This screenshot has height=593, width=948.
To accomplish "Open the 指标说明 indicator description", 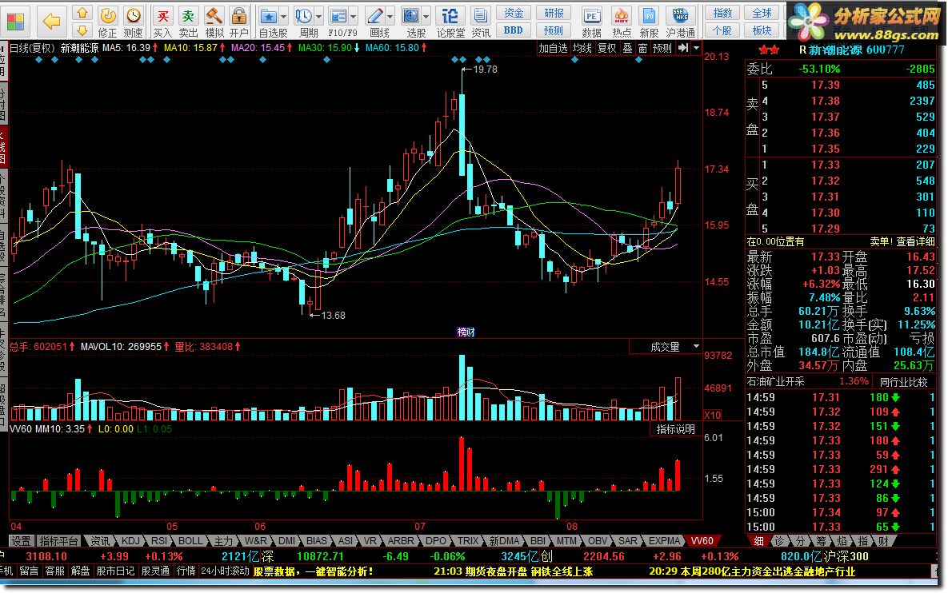I will (676, 429).
